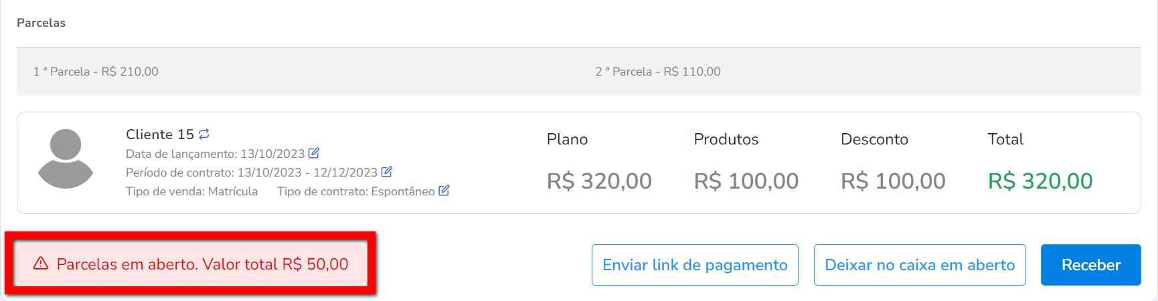
Task: Click the Parcelas em aberto alert message
Action: tap(202, 264)
